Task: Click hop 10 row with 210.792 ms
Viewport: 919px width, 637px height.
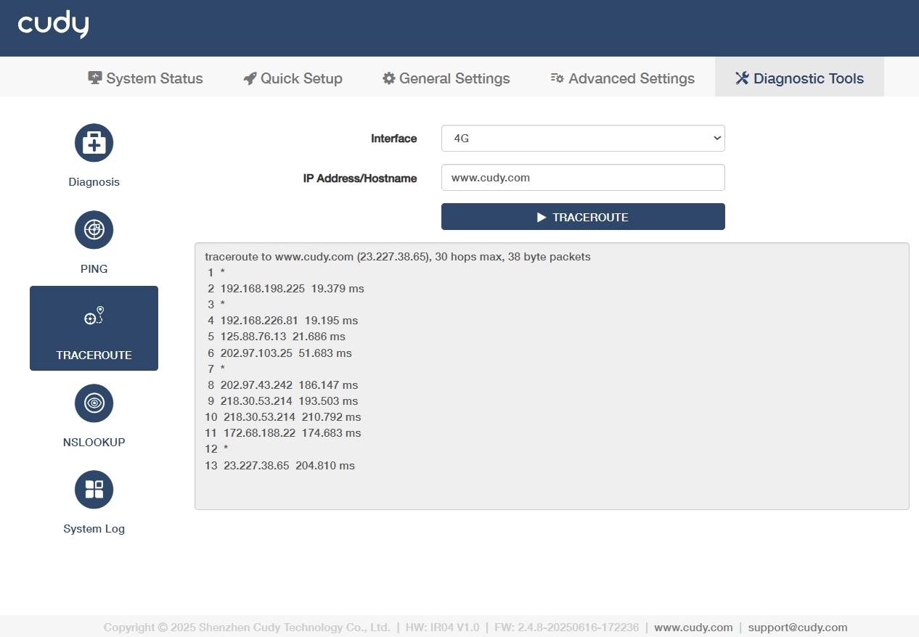Action: [282, 417]
